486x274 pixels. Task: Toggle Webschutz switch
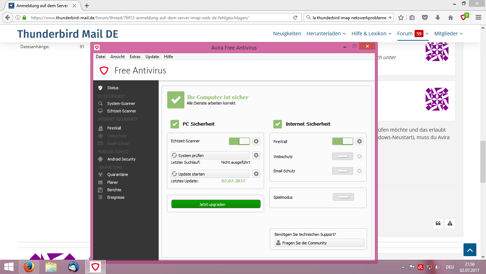tap(343, 156)
